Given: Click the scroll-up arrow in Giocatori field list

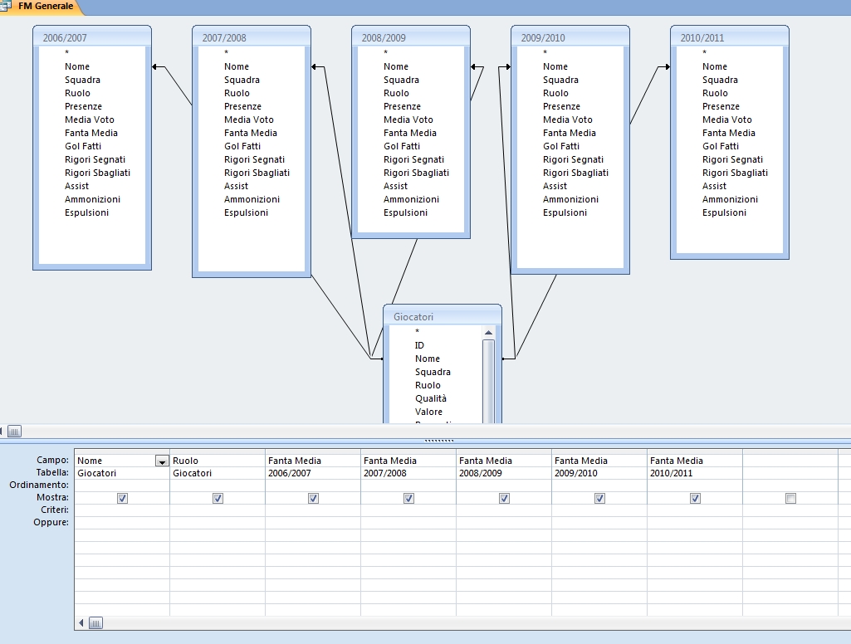Looking at the screenshot, I should 488,332.
